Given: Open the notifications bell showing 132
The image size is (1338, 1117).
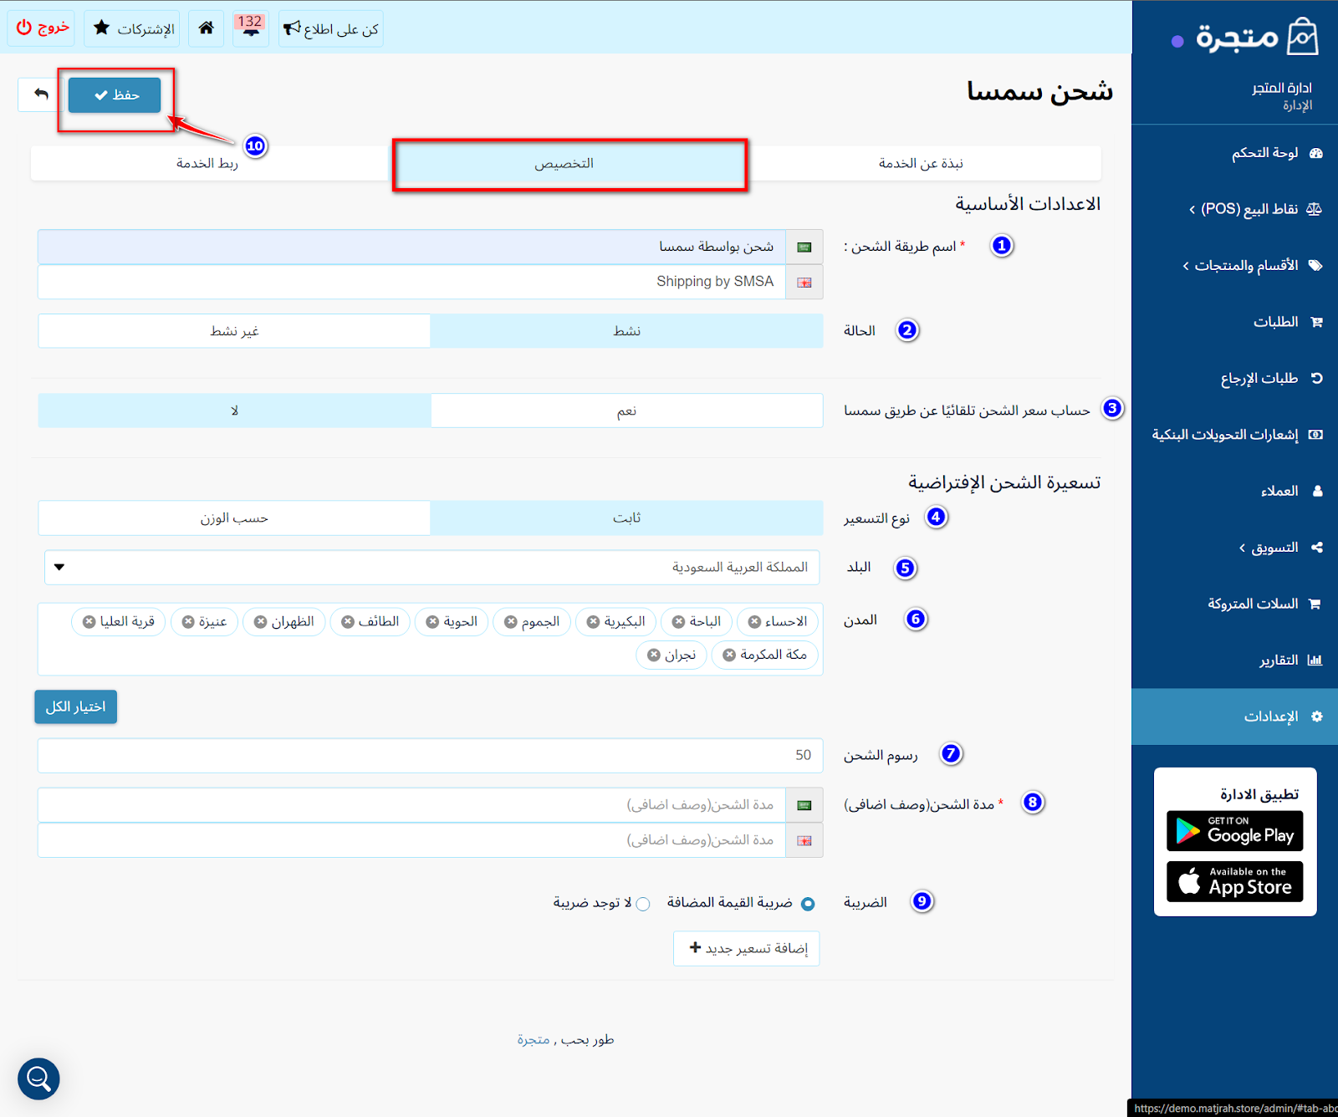Looking at the screenshot, I should pos(250,28).
